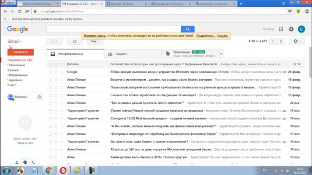Tick checkbox for Сколько Вы хотите заработать email

click(x=50, y=95)
